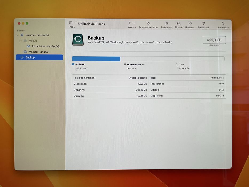Run Primeiros socorros first aid icon

(x=148, y=23)
